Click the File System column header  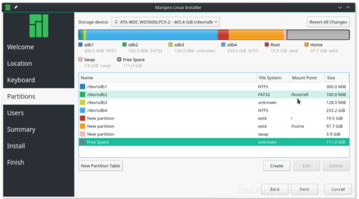(x=273, y=78)
